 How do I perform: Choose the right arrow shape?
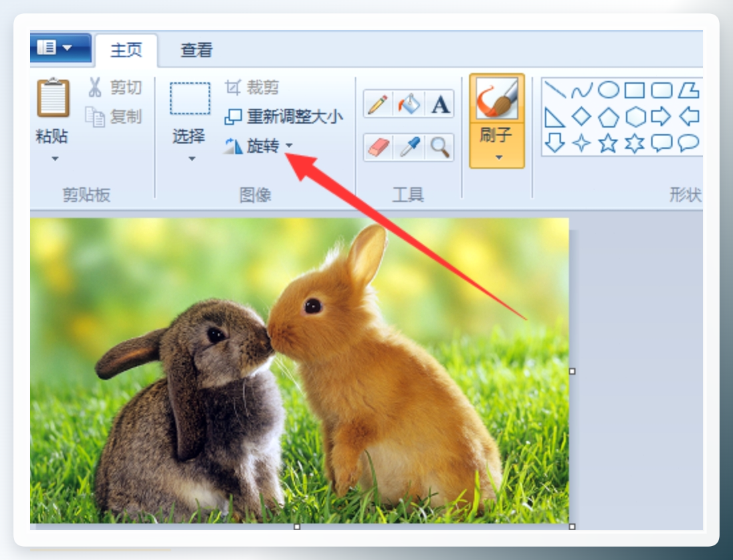click(661, 116)
